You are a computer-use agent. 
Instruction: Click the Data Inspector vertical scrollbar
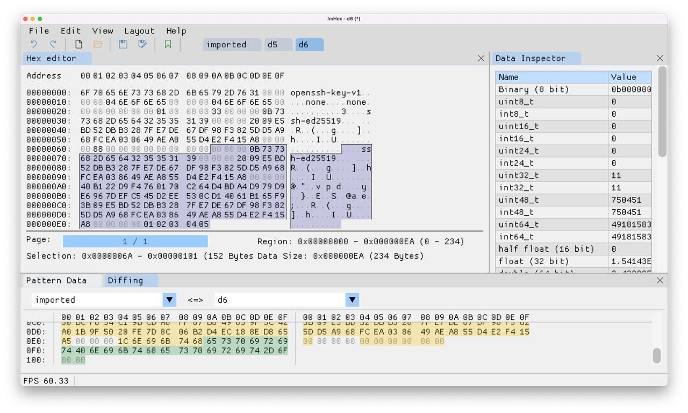tap(662, 113)
